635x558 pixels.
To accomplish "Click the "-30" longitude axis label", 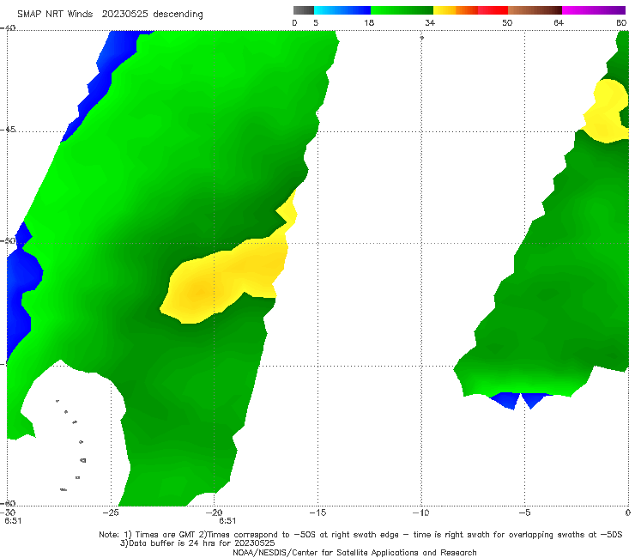I will 8,513.
